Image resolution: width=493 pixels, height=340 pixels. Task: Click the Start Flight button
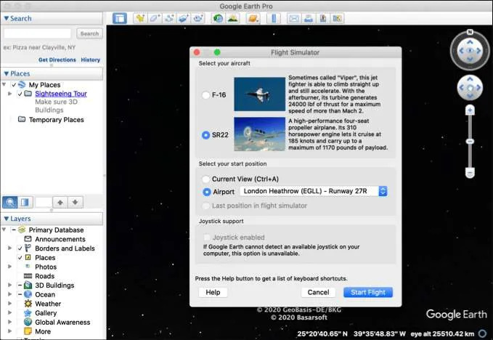tap(367, 292)
